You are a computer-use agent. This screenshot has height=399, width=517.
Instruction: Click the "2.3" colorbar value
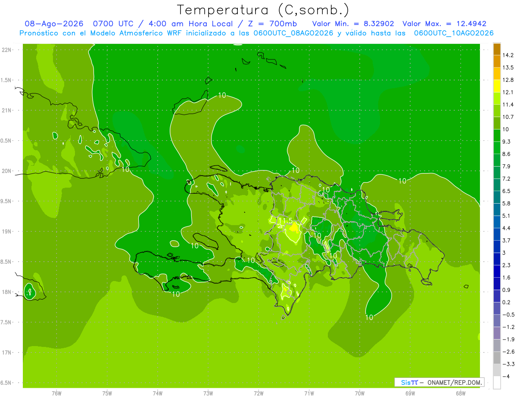point(507,265)
